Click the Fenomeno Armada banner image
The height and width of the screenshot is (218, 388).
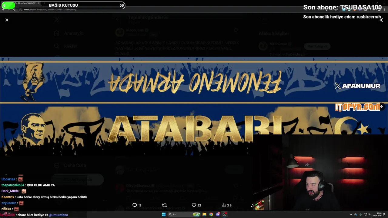pyautogui.click(x=194, y=107)
